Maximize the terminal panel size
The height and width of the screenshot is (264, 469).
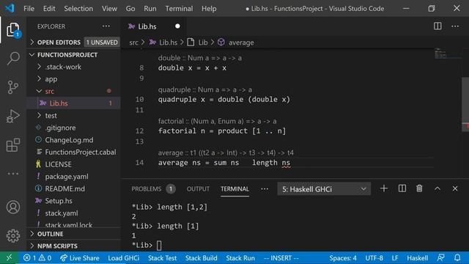point(437,188)
